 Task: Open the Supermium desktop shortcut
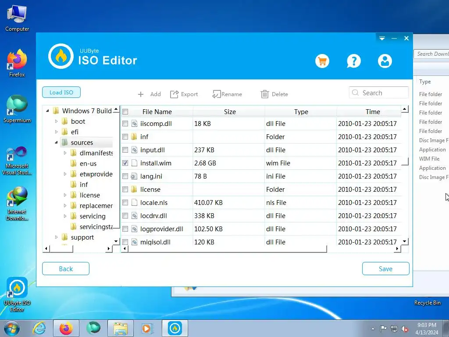pyautogui.click(x=17, y=109)
